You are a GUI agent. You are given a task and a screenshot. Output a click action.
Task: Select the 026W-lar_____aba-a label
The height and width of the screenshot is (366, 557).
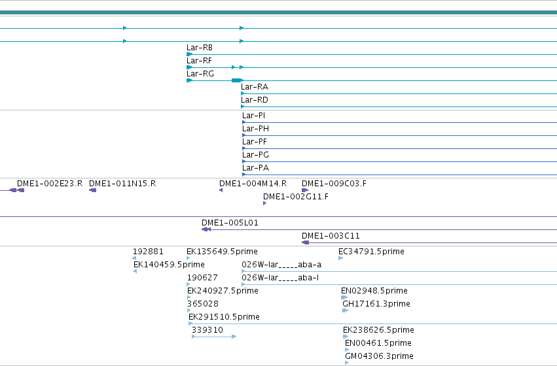[281, 265]
